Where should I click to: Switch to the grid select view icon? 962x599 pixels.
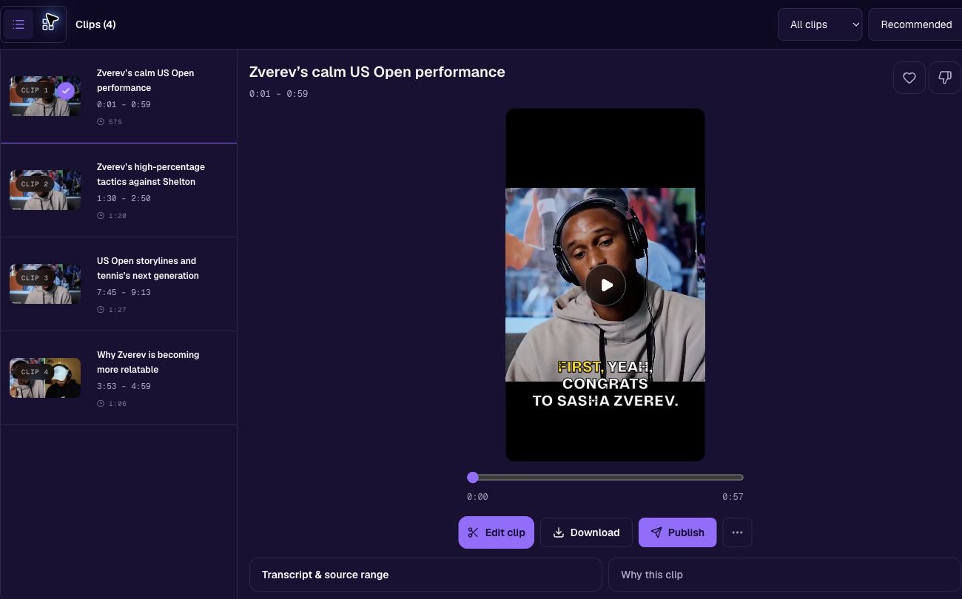point(50,24)
